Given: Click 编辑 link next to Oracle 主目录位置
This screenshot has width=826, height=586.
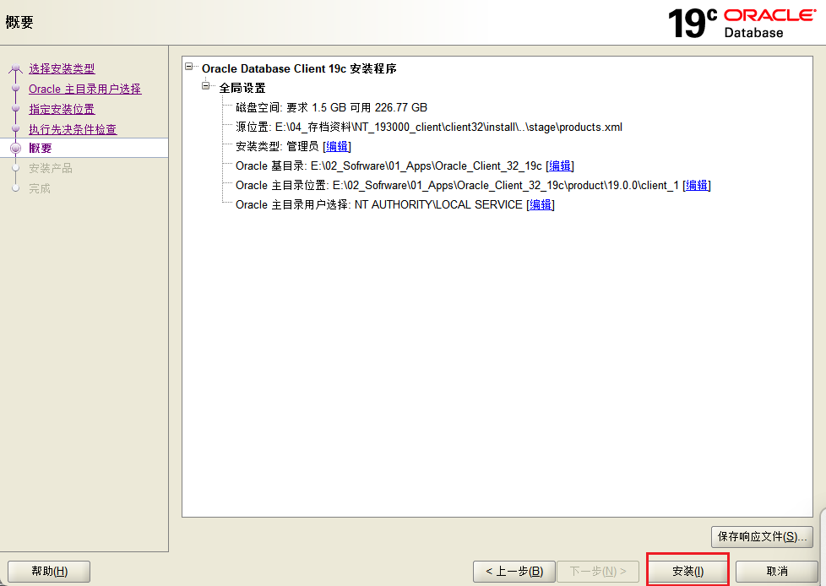Looking at the screenshot, I should [697, 185].
